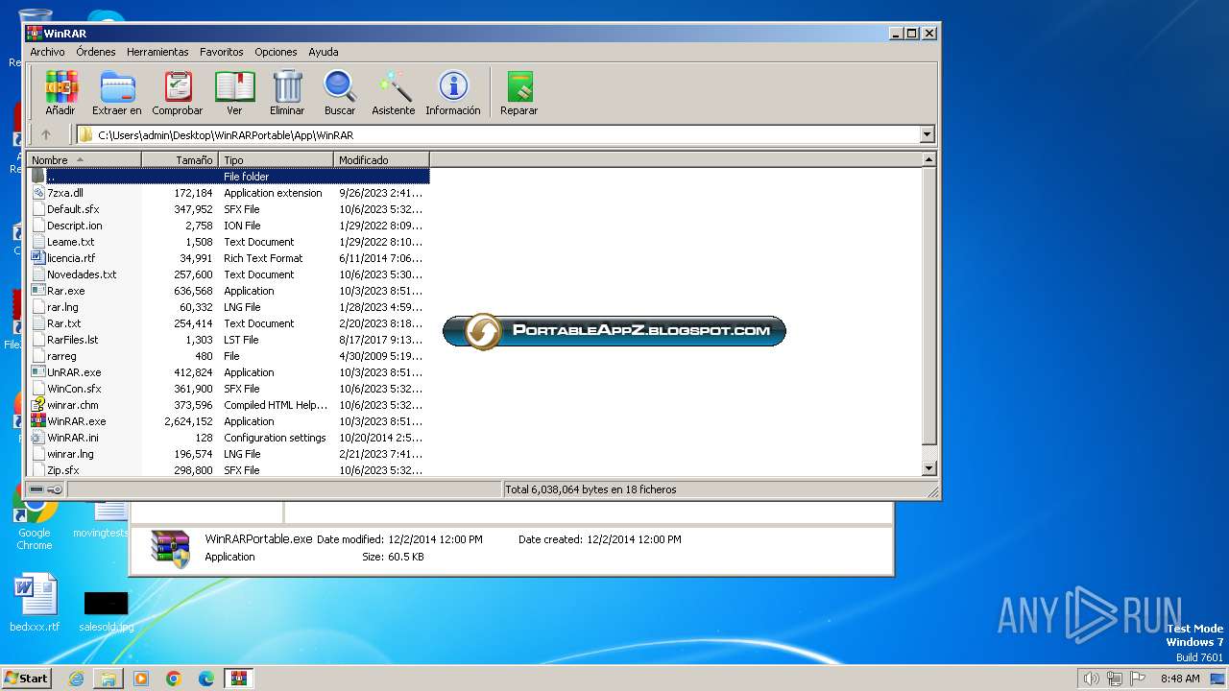This screenshot has width=1229, height=691.
Task: Select the rarreg file row
Action: coord(229,356)
